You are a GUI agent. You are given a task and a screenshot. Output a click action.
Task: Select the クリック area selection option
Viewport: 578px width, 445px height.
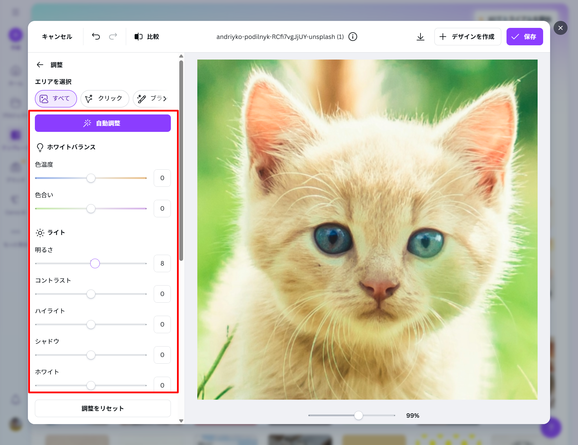pos(105,99)
